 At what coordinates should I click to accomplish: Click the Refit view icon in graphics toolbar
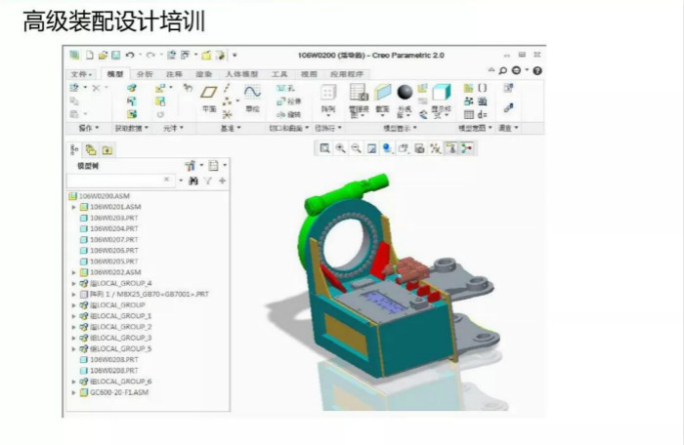324,148
